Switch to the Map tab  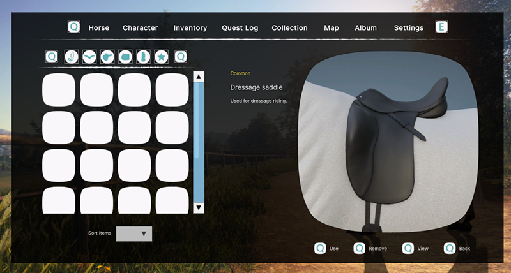click(332, 28)
